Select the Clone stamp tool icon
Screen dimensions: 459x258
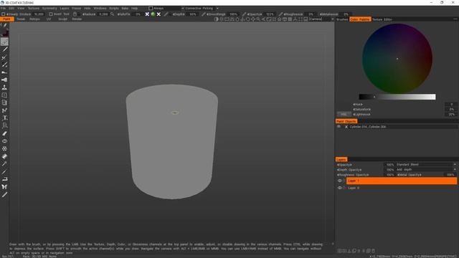click(x=4, y=87)
